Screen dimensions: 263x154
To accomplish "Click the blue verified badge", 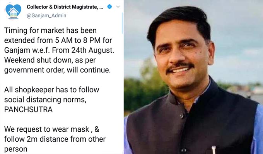I will click(x=109, y=7).
